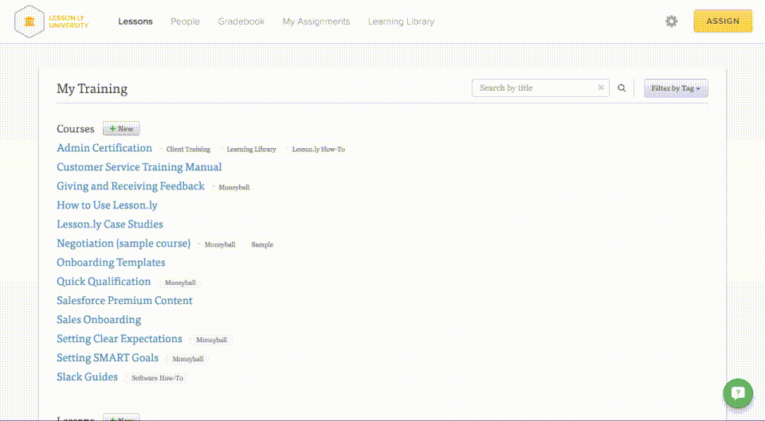Select Moneyball tag beside Giving and Receiving Feedback
This screenshot has height=421, width=765.
(234, 187)
